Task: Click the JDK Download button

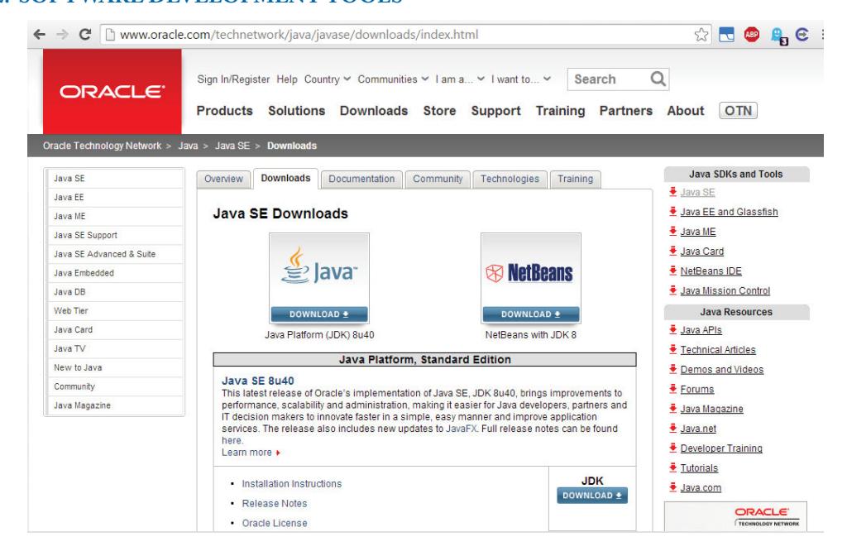Action: click(592, 496)
